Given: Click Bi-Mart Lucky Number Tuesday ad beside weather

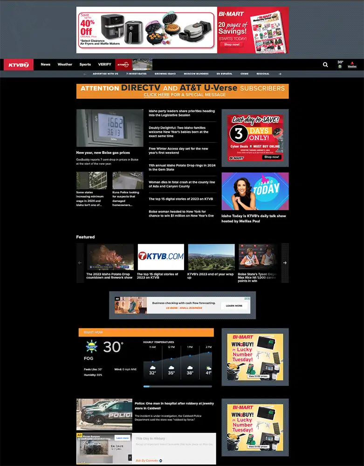Looking at the screenshot, I should (255, 357).
